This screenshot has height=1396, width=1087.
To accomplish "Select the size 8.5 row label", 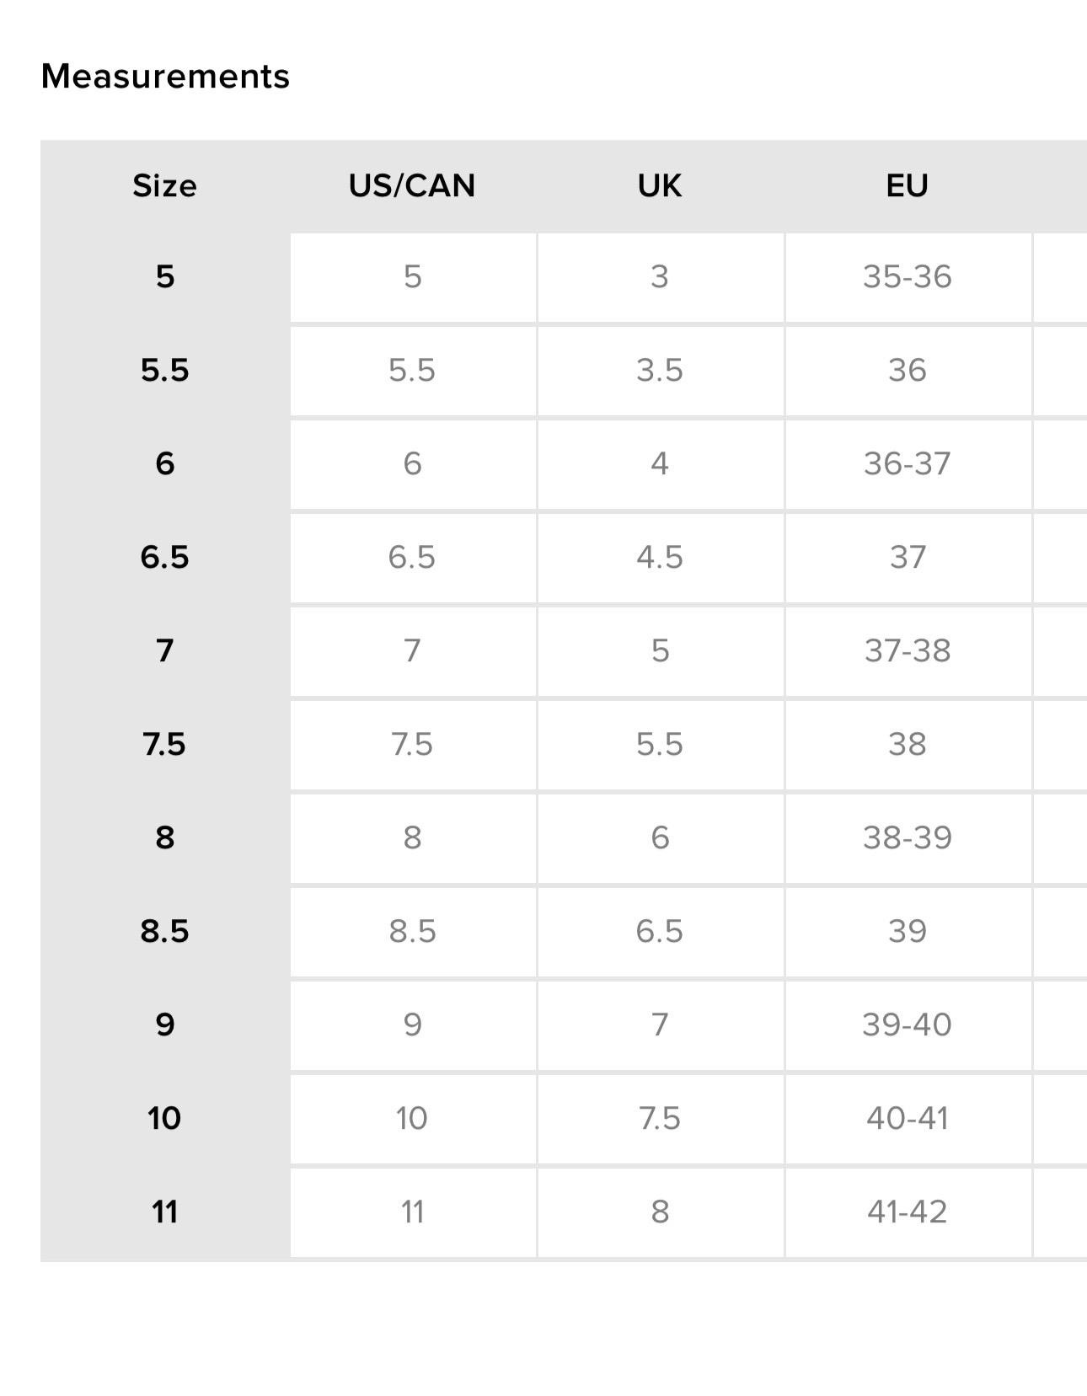I will tap(164, 931).
